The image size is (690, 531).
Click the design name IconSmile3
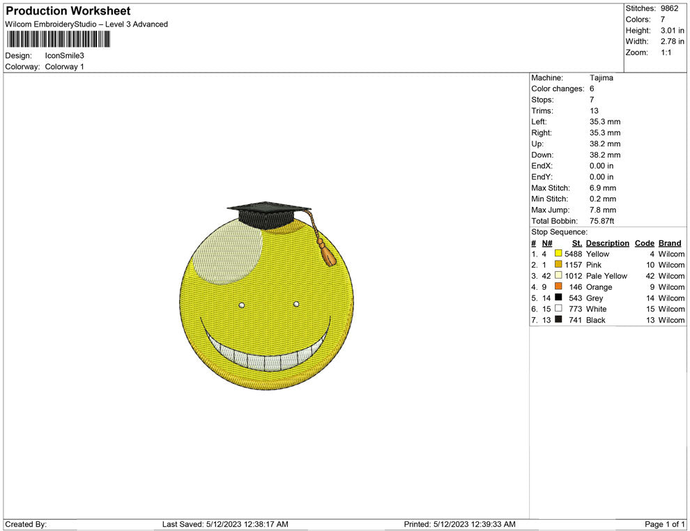64,56
